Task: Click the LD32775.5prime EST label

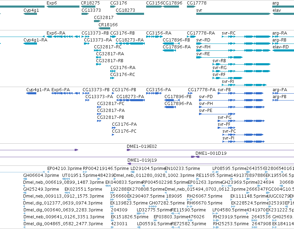Action: [154, 210]
